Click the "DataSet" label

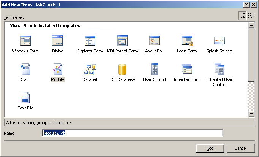click(90, 79)
